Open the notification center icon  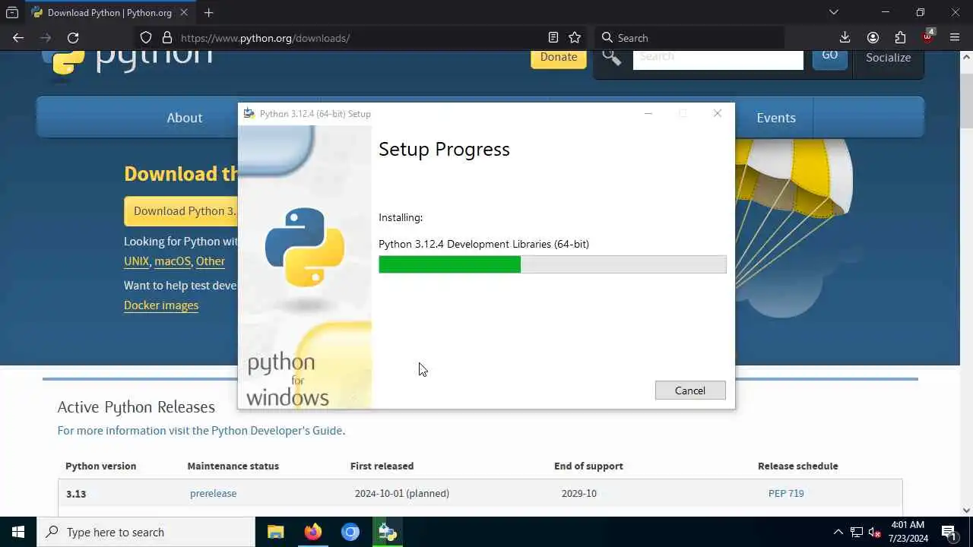(x=949, y=532)
